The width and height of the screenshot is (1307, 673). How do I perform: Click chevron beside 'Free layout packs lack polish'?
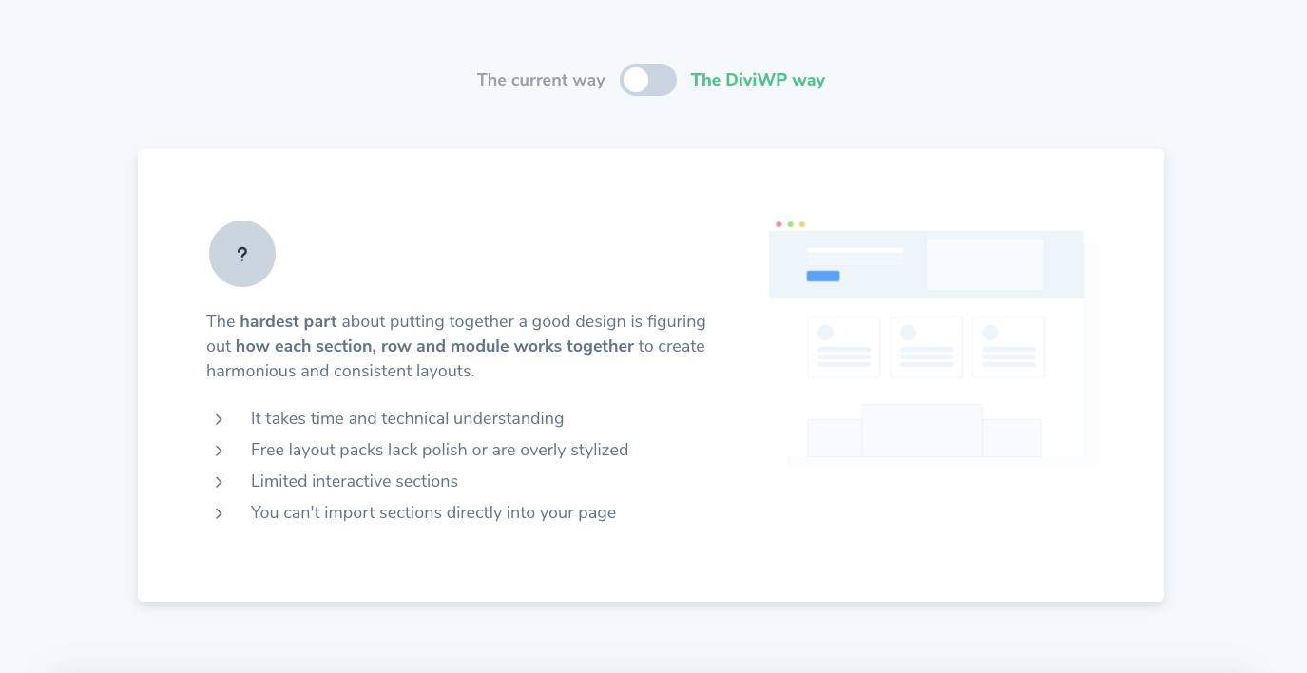point(219,451)
